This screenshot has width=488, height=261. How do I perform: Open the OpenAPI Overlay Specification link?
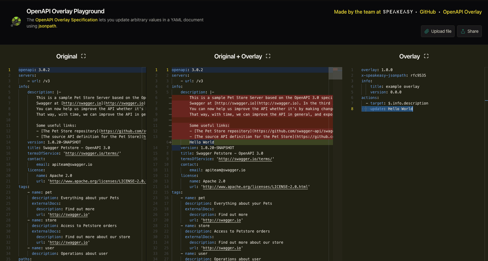[x=66, y=20]
